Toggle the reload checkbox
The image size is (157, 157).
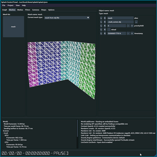109,30
